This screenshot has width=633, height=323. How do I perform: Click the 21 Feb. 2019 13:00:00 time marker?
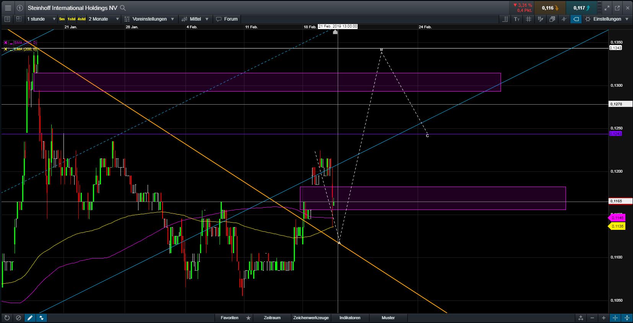coord(338,26)
